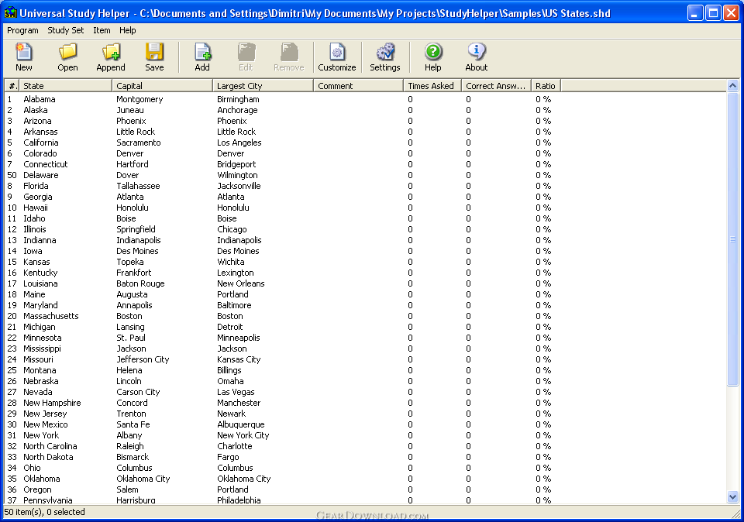The width and height of the screenshot is (744, 522).
Task: Click the greyed Remove toolbar icon
Action: pos(288,57)
